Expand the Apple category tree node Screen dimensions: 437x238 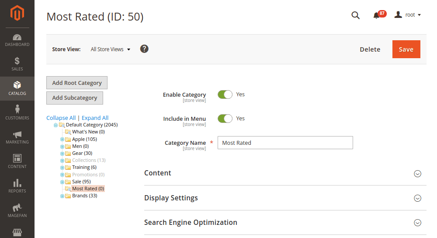[62, 140]
